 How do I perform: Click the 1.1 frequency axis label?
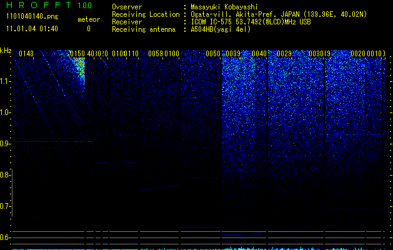(5, 81)
